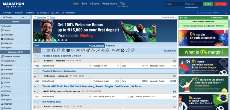Open site search magnifier icon
Viewport: 230px width, 110px height.
pos(226,13)
